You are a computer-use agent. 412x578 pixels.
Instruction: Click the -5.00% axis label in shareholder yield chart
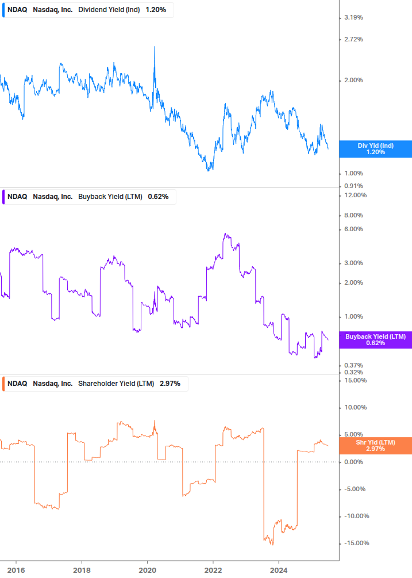[x=355, y=489]
